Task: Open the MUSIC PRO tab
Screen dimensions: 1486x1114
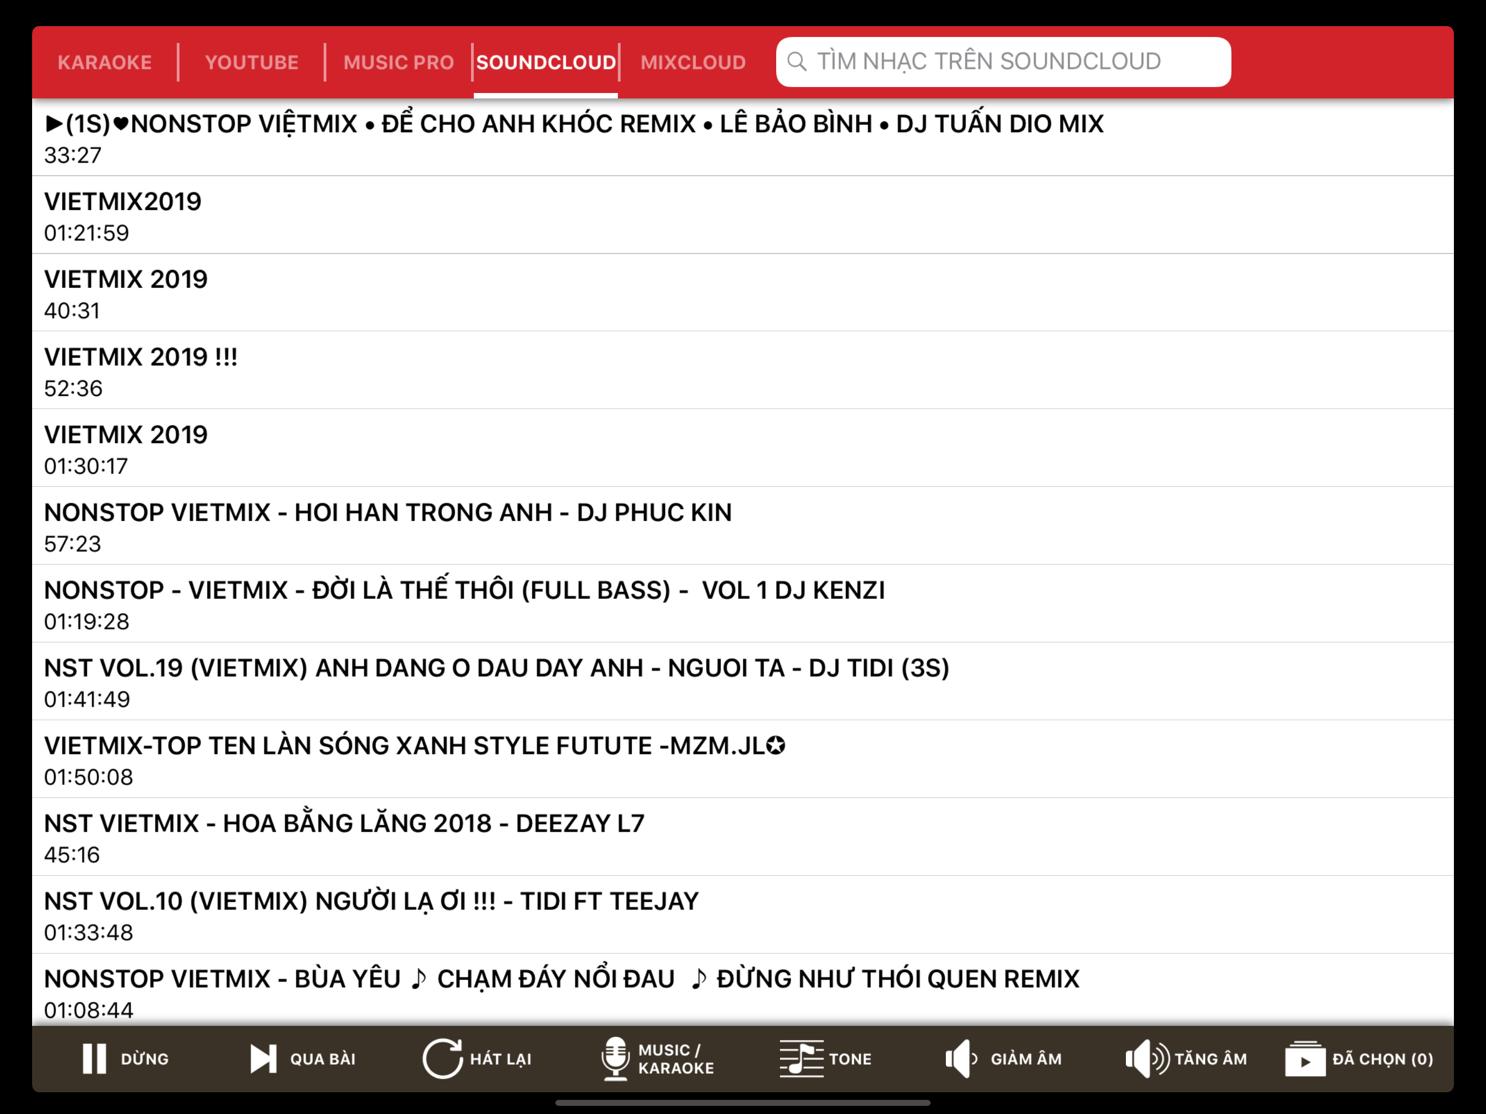Action: 399,63
